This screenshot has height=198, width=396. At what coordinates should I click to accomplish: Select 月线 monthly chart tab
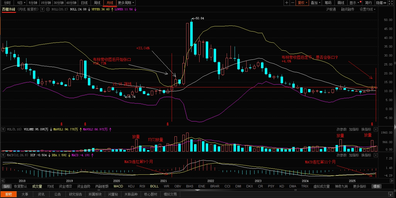coord(110,3)
